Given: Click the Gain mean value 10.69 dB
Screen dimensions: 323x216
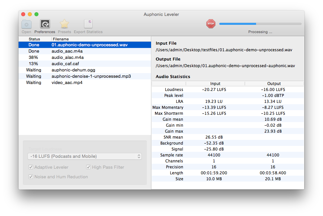Looking at the screenshot, I should (273, 119).
